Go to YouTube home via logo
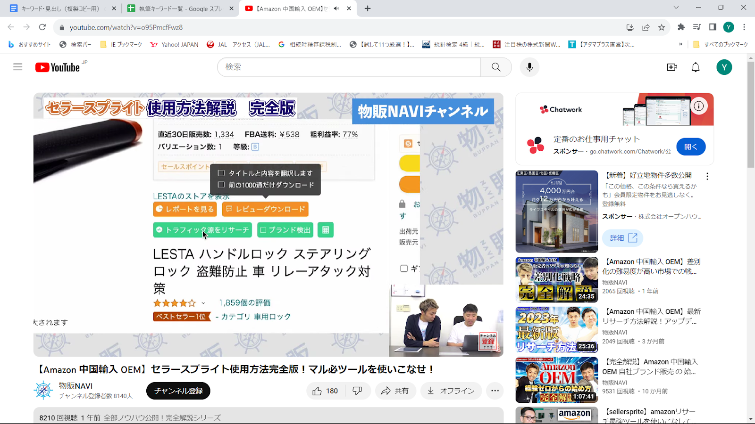 click(x=58, y=67)
